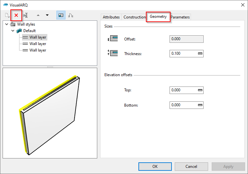Move layer down with down arrow
The image size is (248, 174).
[47, 15]
